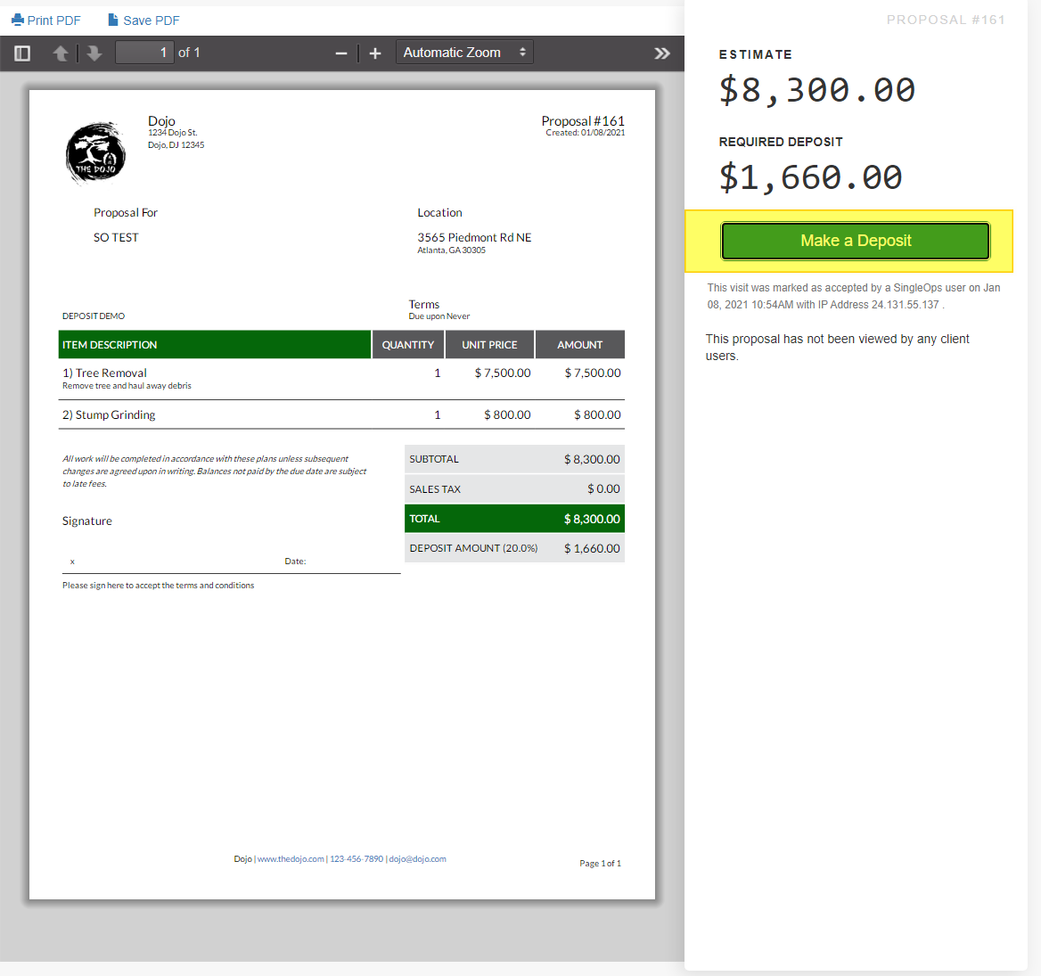Click the 123-456-7890 phone link
This screenshot has width=1041, height=976.
(357, 858)
